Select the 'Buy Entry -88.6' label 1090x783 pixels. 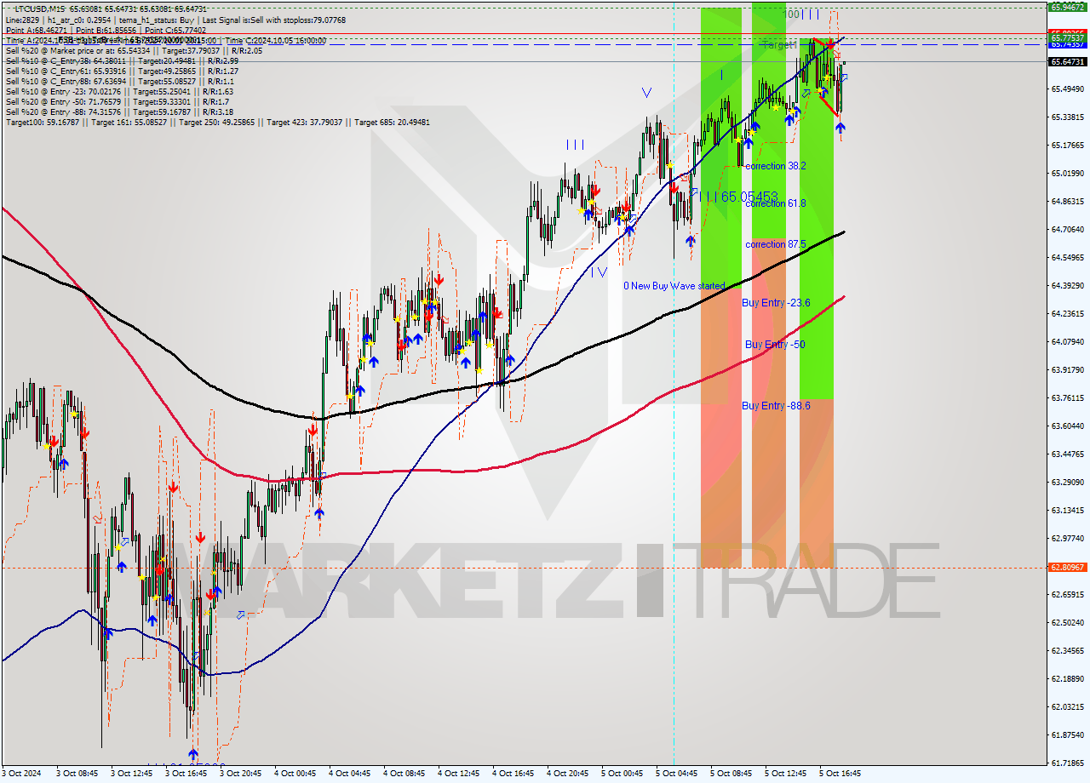776,406
